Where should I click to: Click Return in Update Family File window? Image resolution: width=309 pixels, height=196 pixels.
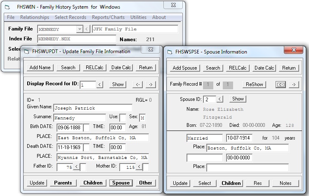[x=146, y=68]
